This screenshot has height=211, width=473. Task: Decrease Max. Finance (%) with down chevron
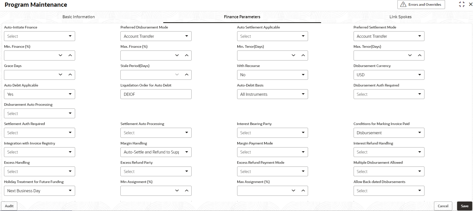tap(177, 55)
